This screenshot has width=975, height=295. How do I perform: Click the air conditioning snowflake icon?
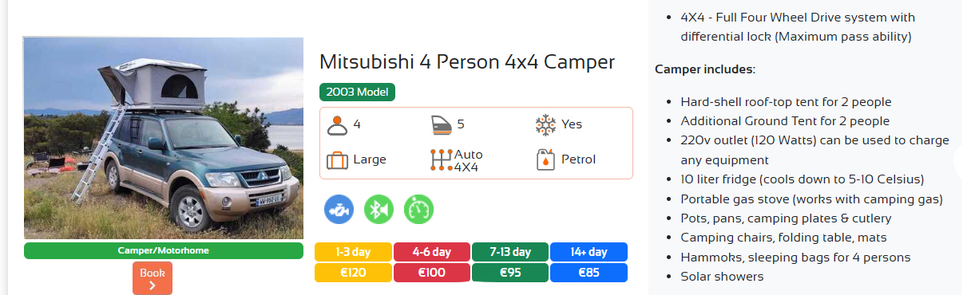pos(545,125)
